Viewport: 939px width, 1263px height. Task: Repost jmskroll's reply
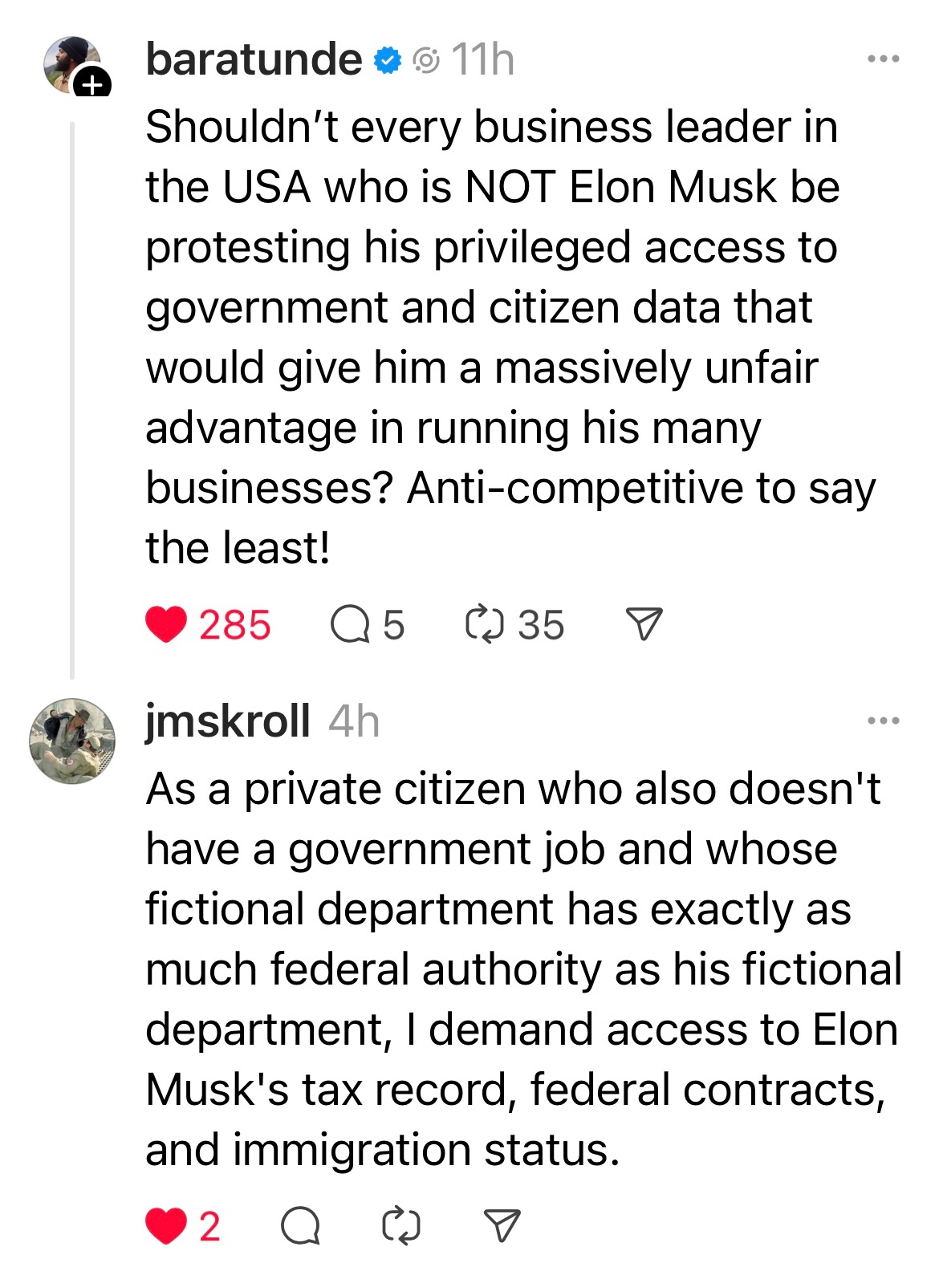(400, 1226)
